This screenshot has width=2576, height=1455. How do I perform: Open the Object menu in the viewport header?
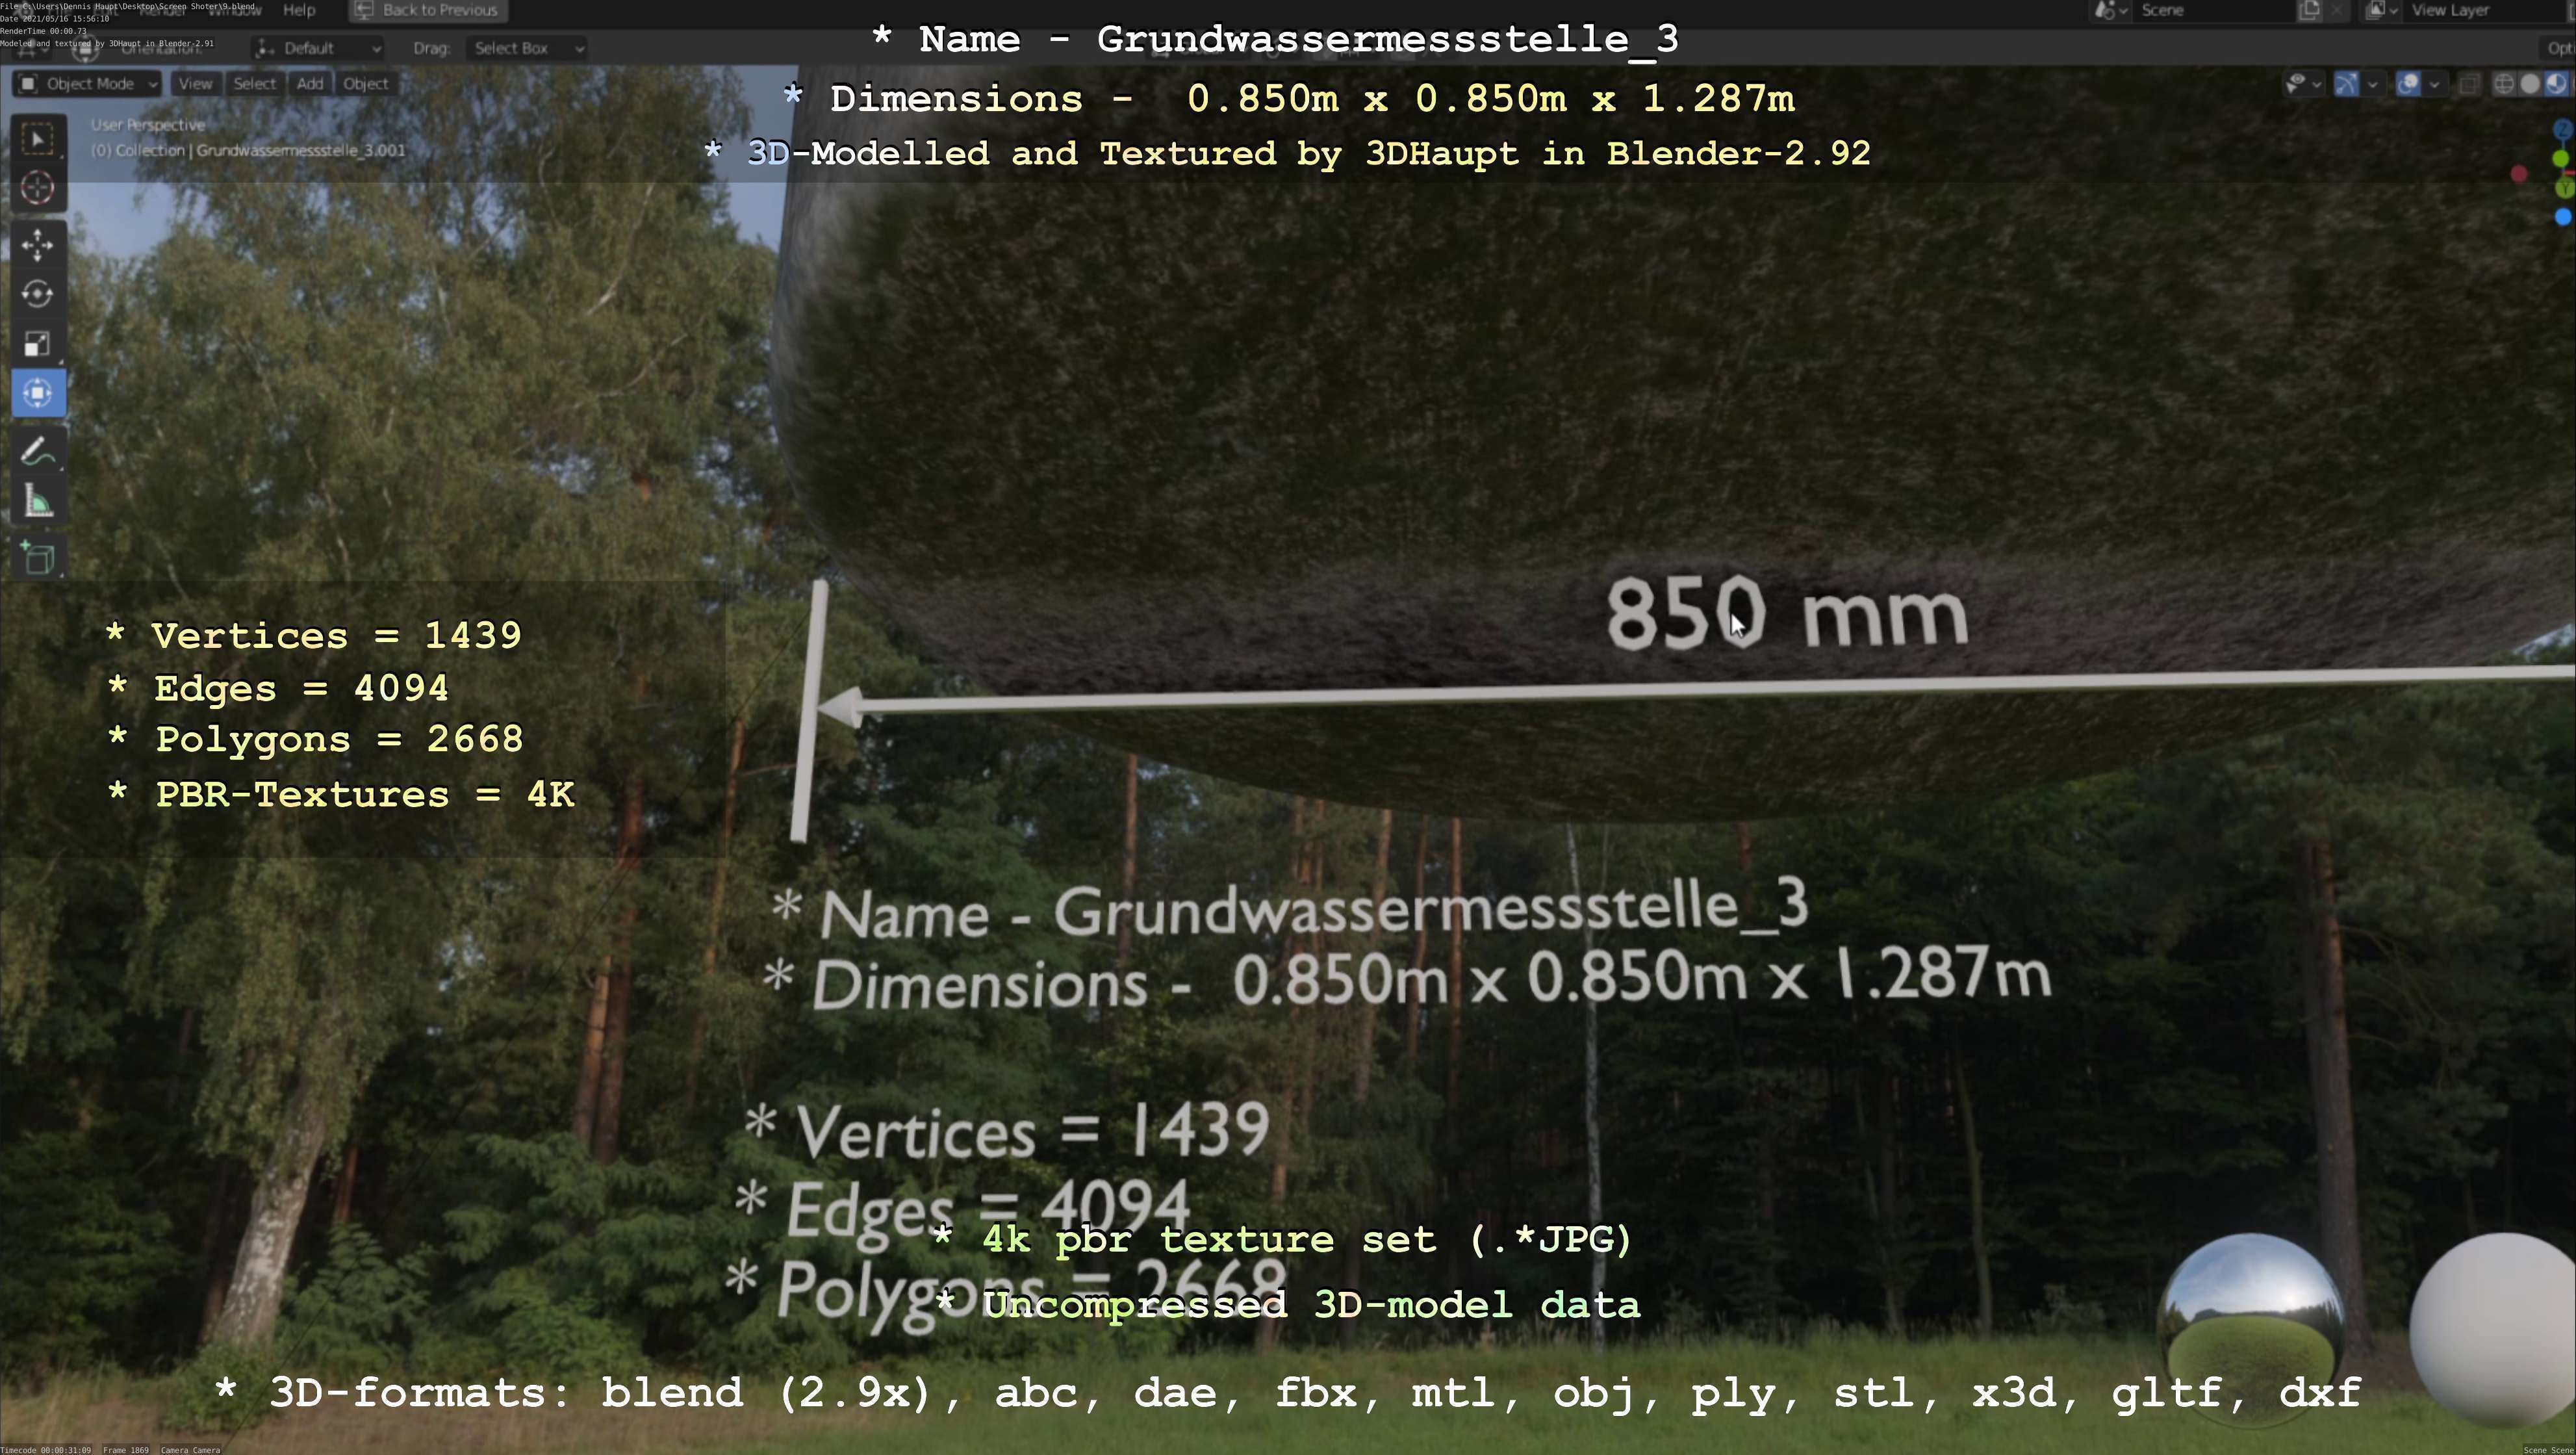point(365,84)
